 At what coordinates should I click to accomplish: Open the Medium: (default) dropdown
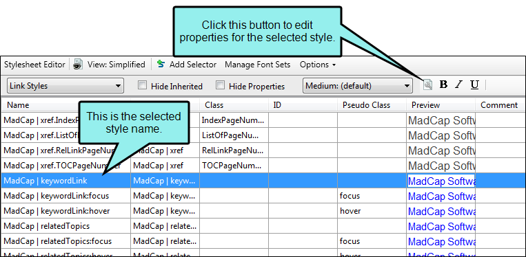click(357, 86)
